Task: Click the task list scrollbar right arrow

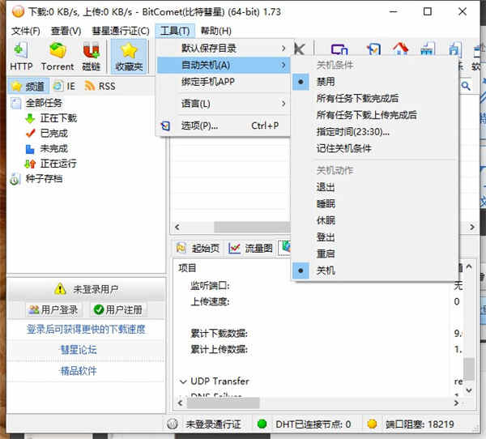Action: point(472,228)
